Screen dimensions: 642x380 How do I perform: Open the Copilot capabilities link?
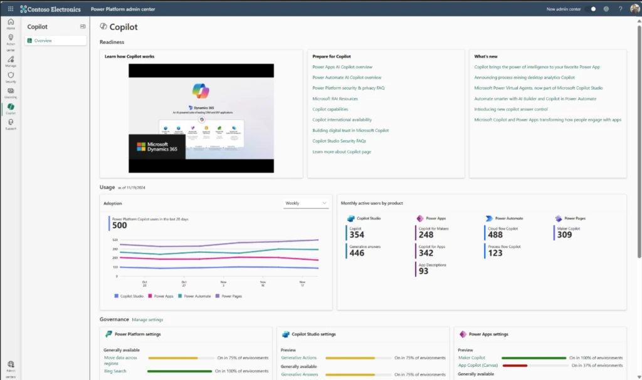click(332, 109)
